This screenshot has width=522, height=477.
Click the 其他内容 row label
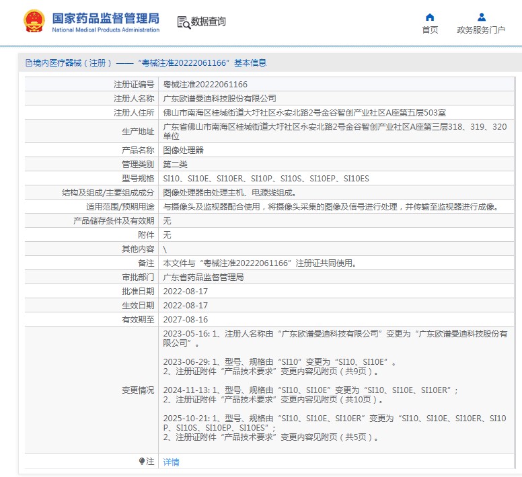138,249
